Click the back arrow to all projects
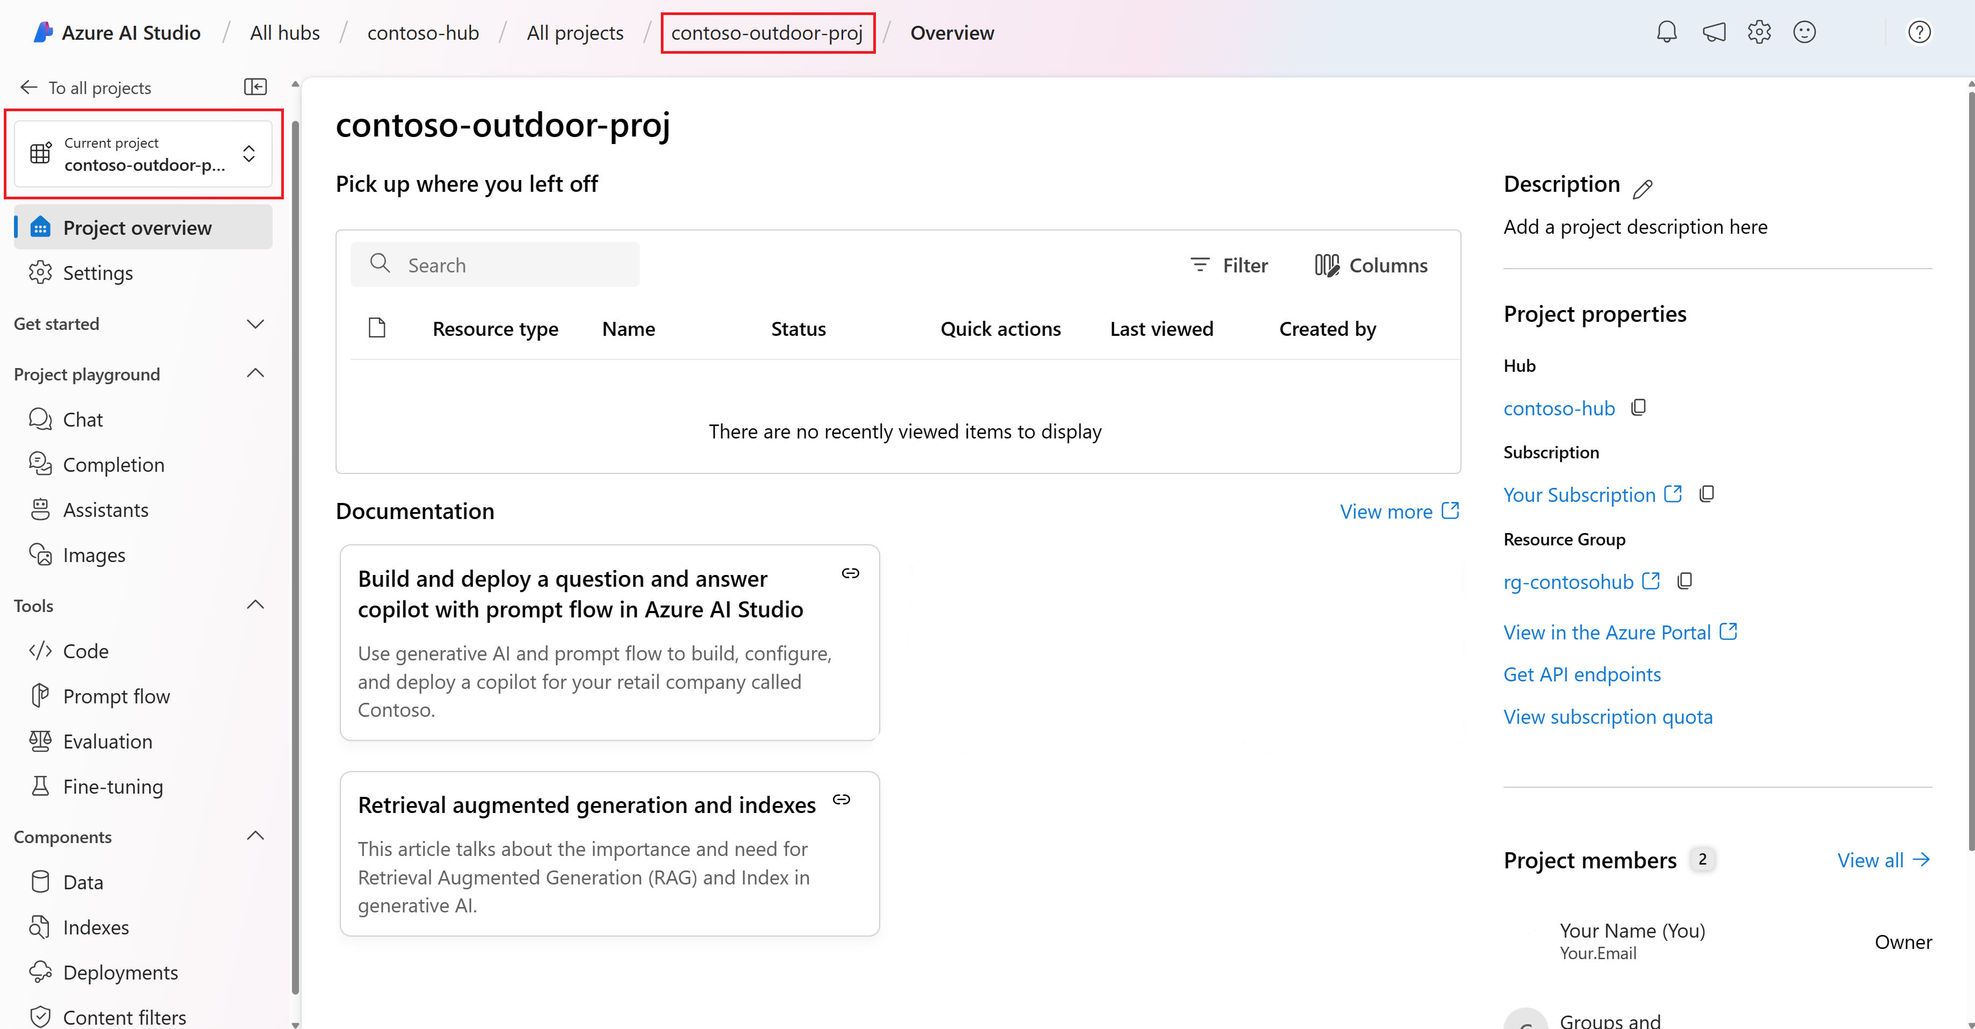This screenshot has height=1029, width=1975. (29, 88)
